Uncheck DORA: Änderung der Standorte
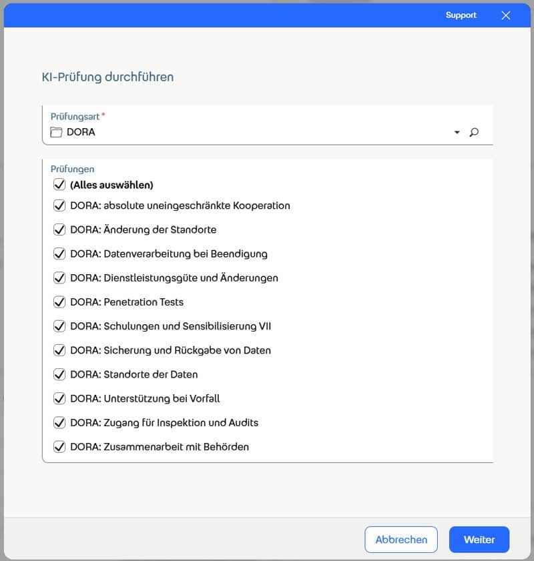Viewport: 534px width, 561px height. tap(59, 229)
